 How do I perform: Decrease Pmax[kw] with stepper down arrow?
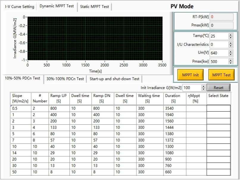point(230,63)
